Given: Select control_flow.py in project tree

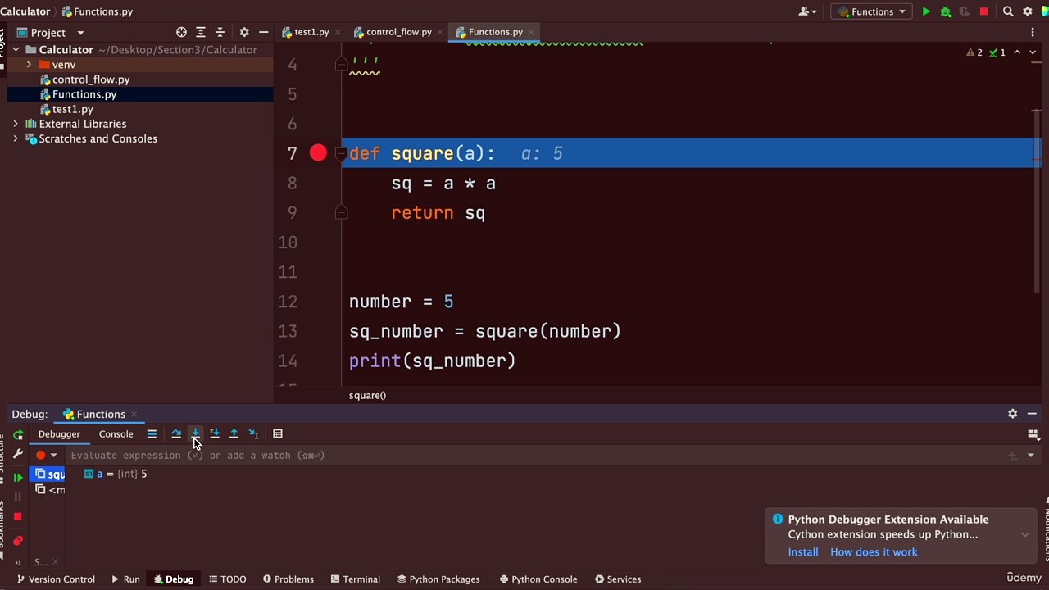Looking at the screenshot, I should (x=91, y=79).
